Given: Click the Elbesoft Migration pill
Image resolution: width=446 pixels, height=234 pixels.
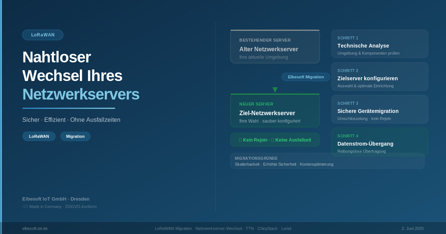Looking at the screenshot, I should pyautogui.click(x=306, y=77).
